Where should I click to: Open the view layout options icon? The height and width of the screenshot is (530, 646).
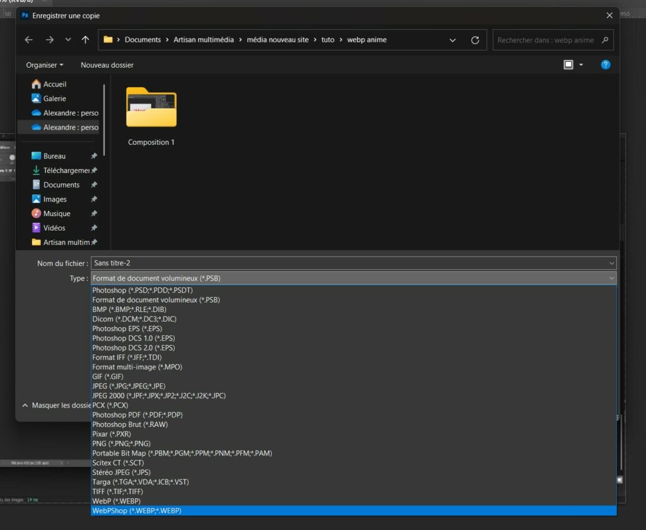click(568, 64)
